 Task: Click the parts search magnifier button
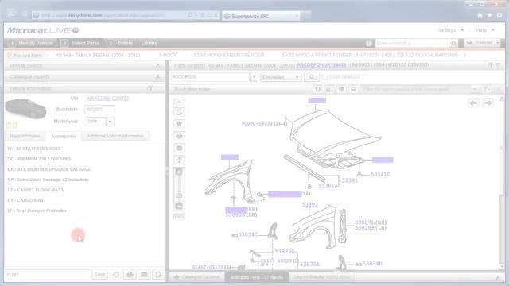pyautogui.click(x=312, y=77)
